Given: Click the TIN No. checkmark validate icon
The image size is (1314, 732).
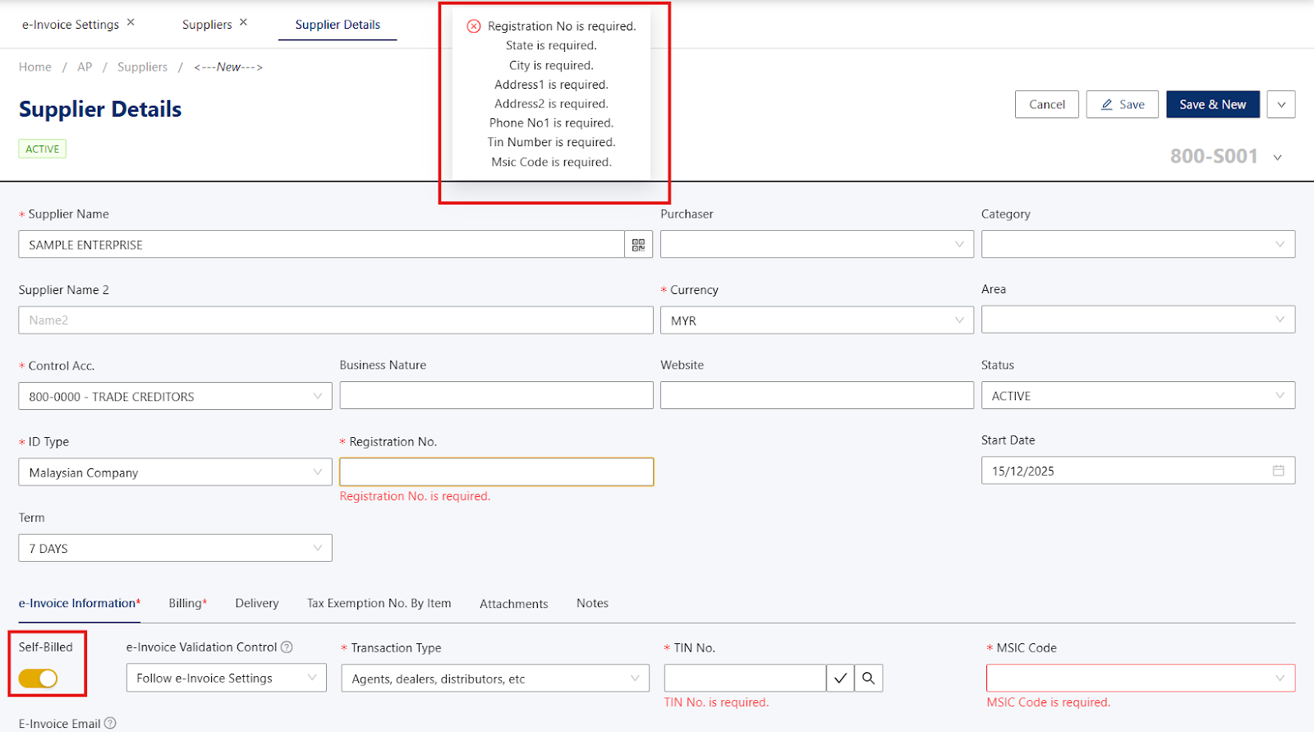Looking at the screenshot, I should click(840, 679).
